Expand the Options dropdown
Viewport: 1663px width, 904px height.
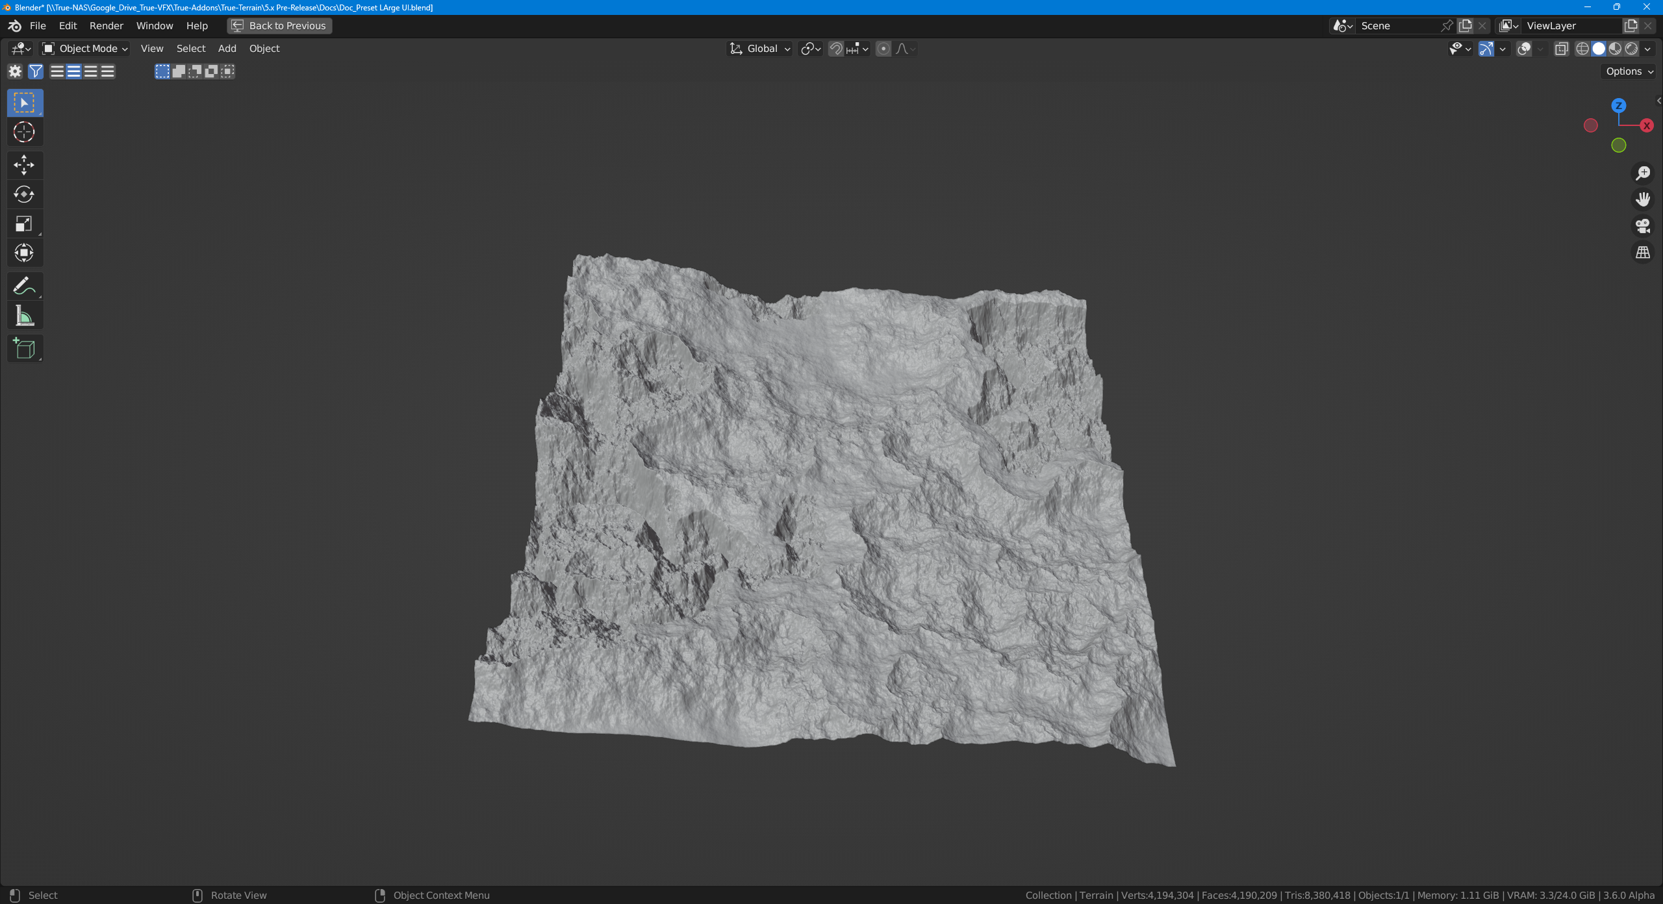pos(1629,71)
